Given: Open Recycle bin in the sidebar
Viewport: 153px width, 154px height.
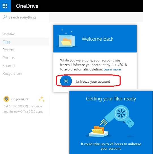Looking at the screenshot, I should point(12,74).
